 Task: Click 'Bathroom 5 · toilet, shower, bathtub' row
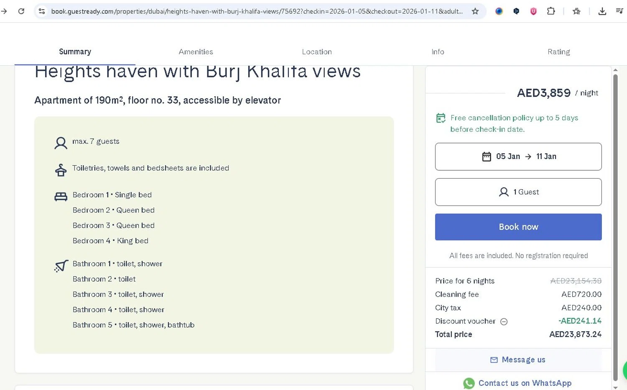[133, 325]
